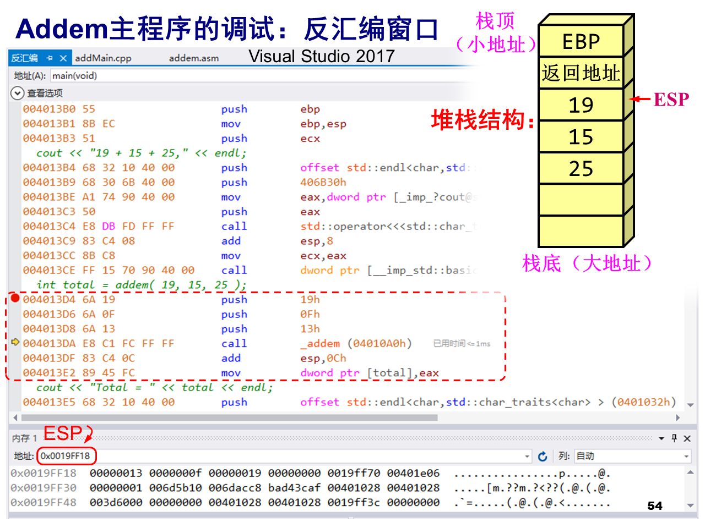Click the source line int total = addem( 19, 15, 25 )
Screen dimensions: 705x528
(x=141, y=284)
